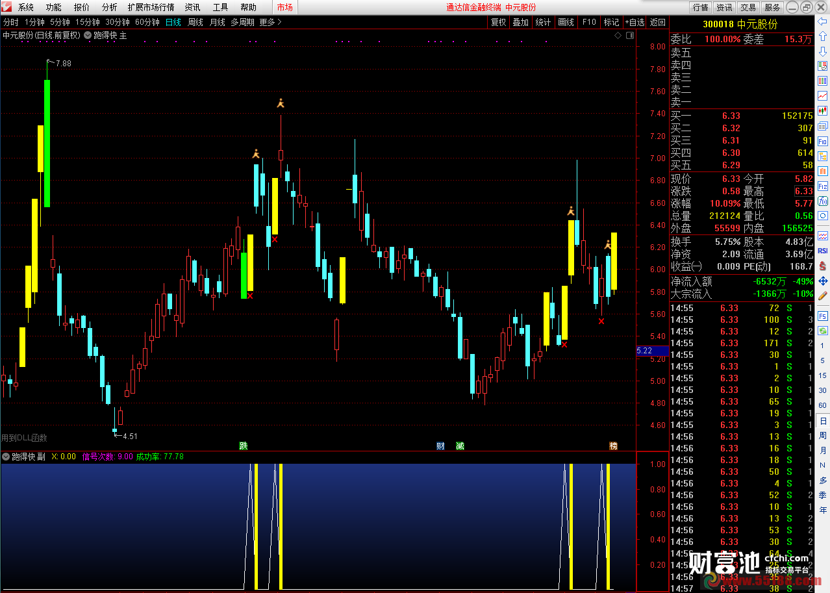
Task: Open the 多周期 multi-period option
Action: pos(243,22)
